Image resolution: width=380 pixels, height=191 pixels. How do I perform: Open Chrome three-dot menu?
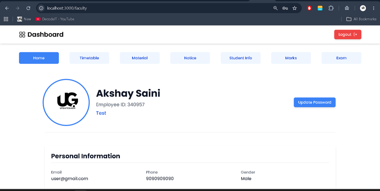(x=373, y=8)
